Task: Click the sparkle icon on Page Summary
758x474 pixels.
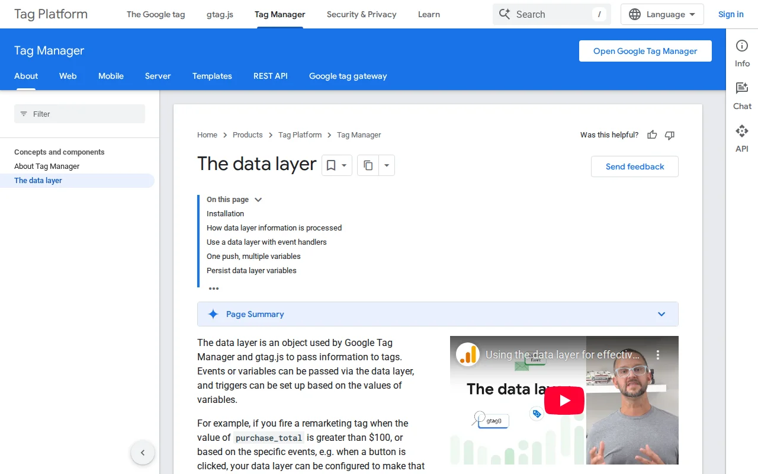Action: click(x=213, y=314)
